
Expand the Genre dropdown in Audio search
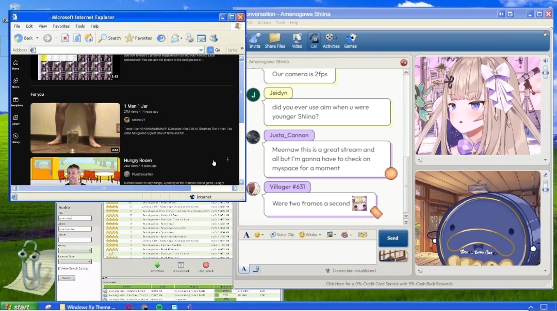tap(89, 251)
